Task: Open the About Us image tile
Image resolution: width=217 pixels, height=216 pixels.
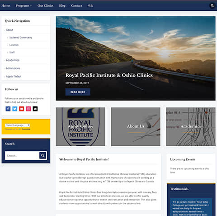Action: [136, 127]
